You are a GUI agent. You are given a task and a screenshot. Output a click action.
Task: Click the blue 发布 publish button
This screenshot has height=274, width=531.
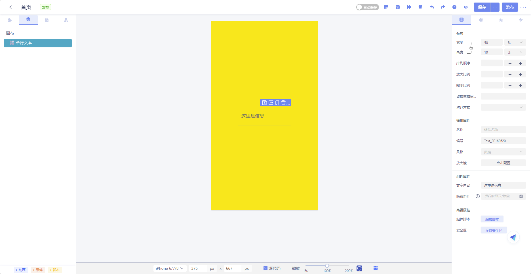click(x=510, y=7)
